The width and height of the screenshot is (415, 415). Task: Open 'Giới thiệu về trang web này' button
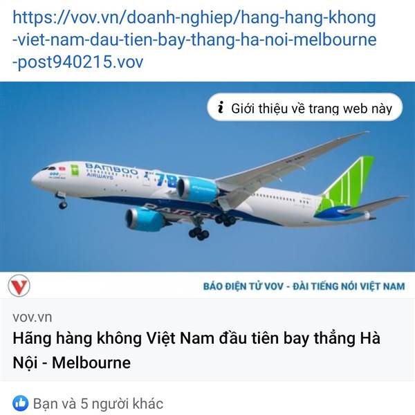(305, 107)
